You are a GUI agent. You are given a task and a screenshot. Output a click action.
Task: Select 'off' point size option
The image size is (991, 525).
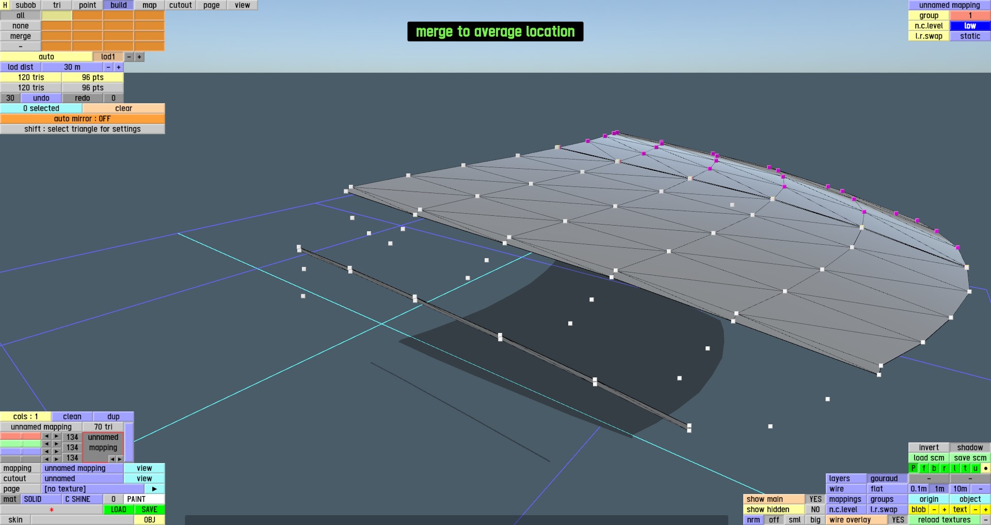774,520
